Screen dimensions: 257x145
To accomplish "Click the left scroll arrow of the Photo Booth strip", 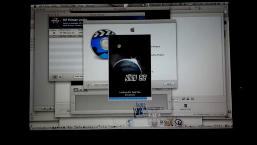I will pyautogui.click(x=73, y=103).
